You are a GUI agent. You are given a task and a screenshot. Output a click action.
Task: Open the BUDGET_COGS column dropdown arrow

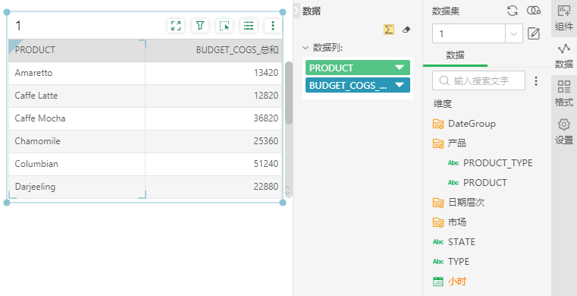[400, 85]
